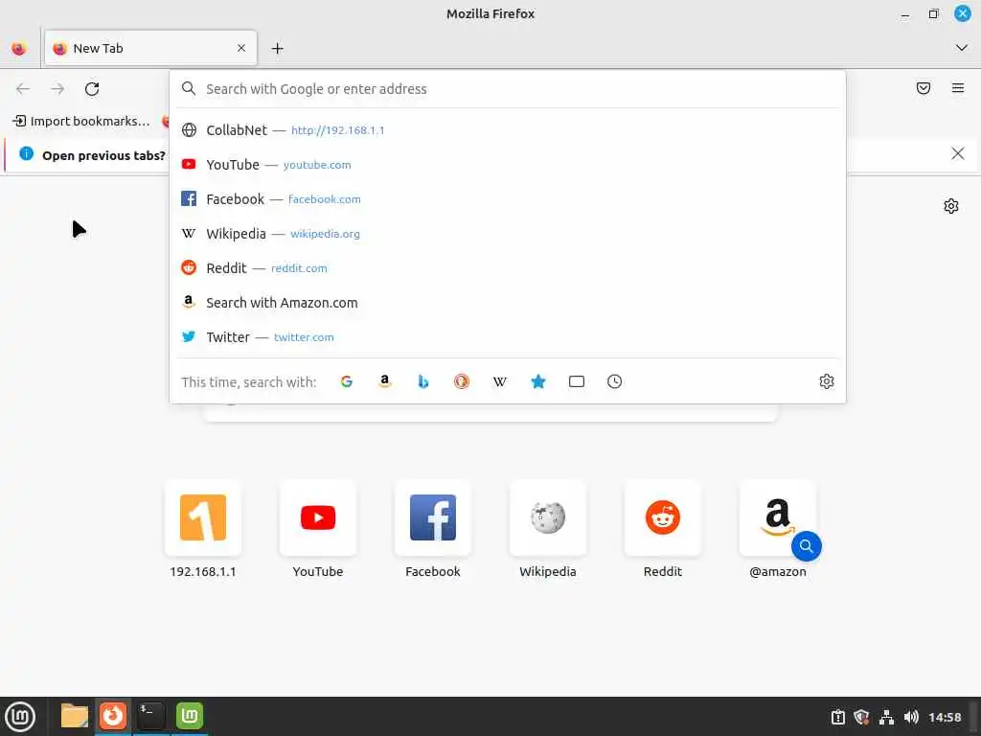This screenshot has height=736, width=981.
Task: Open the Firefox hamburger application menu
Action: pos(958,88)
